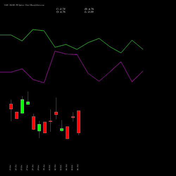176x176 pixels.
Task: Select the 03 Feb date label
Action: [61, 168]
